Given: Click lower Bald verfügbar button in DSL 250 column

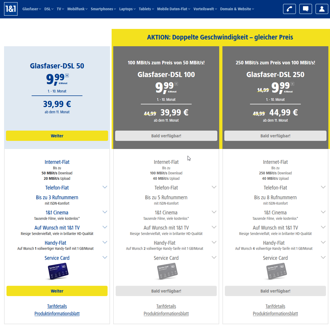Looking at the screenshot, I should (x=275, y=291).
